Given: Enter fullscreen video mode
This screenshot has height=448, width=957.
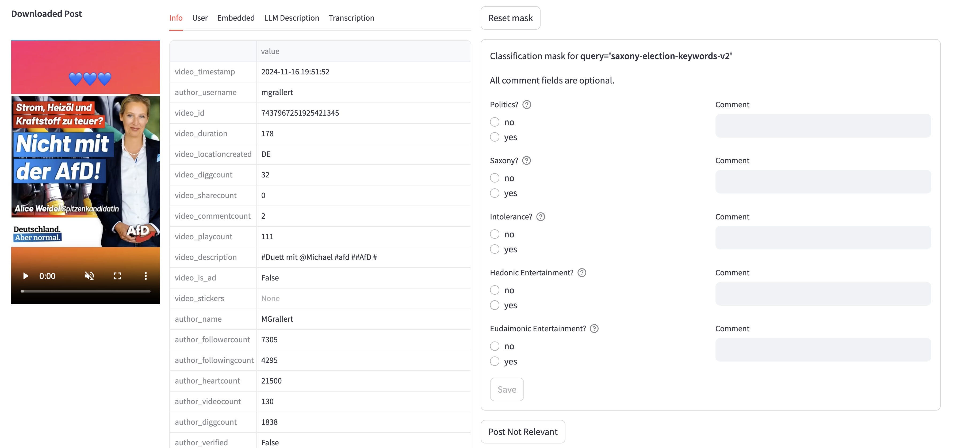Looking at the screenshot, I should 117,276.
